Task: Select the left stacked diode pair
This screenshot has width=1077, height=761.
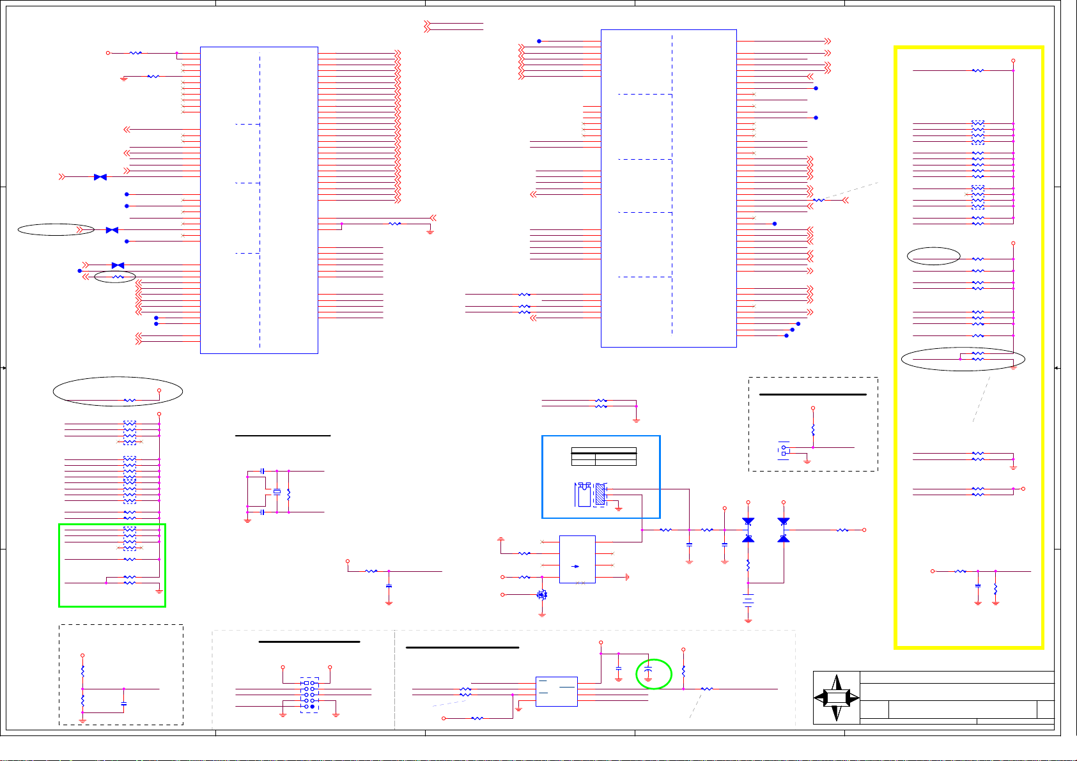Action: click(x=748, y=530)
